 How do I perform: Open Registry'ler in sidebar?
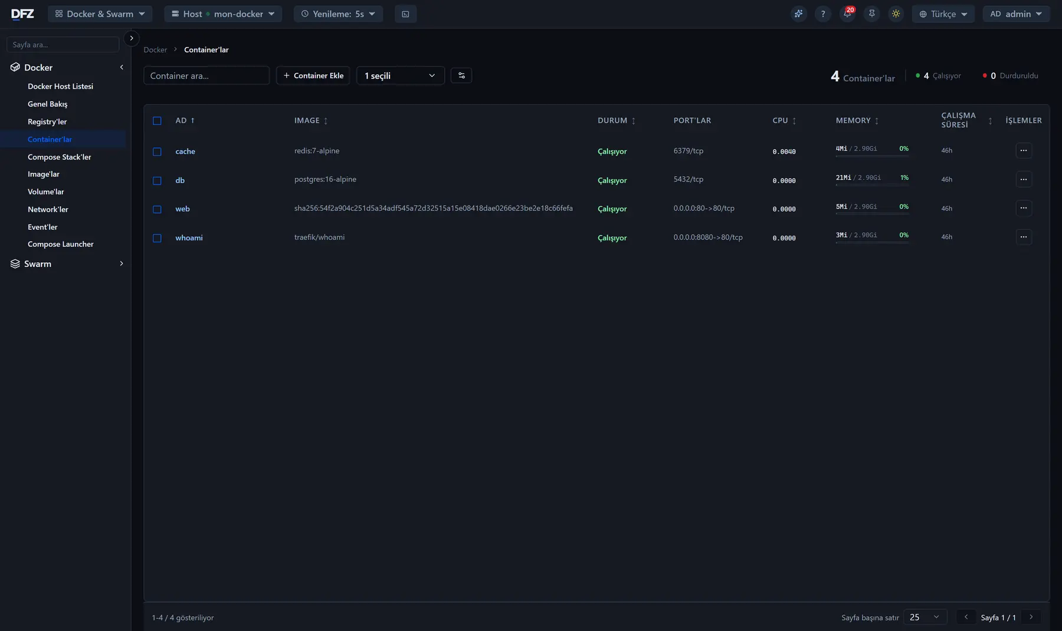[47, 121]
